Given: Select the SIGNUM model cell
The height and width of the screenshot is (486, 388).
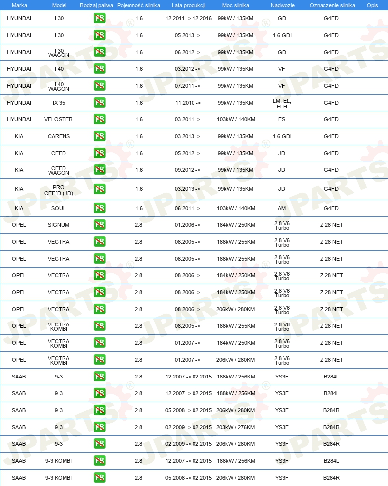Looking at the screenshot, I should (59, 225).
